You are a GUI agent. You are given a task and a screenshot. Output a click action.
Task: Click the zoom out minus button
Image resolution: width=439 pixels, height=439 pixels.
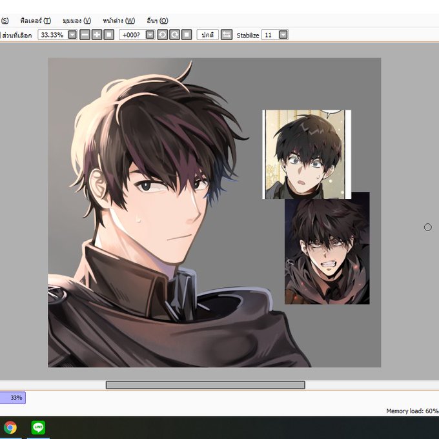pyautogui.click(x=85, y=35)
